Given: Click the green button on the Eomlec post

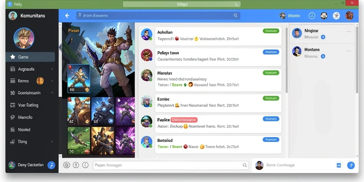Looking at the screenshot, I should pos(271,98).
